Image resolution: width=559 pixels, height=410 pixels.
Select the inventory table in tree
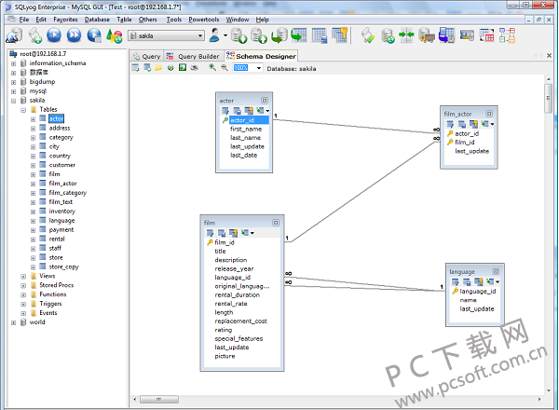(x=62, y=212)
